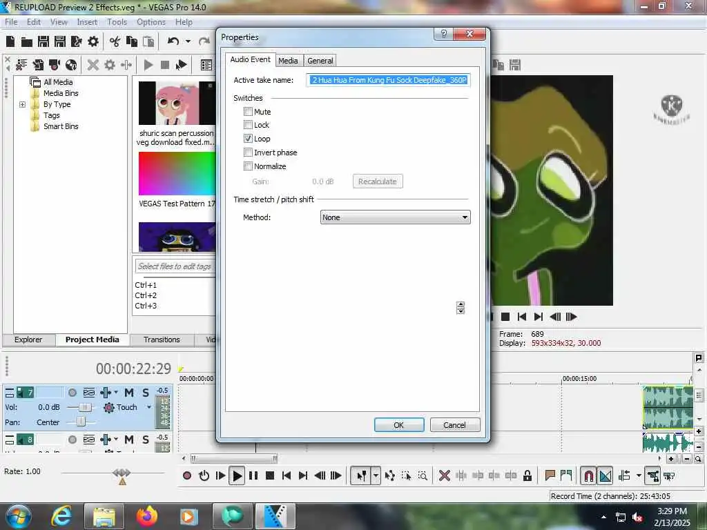Click the Save toolbar icon
Image resolution: width=707 pixels, height=530 pixels.
click(43, 42)
